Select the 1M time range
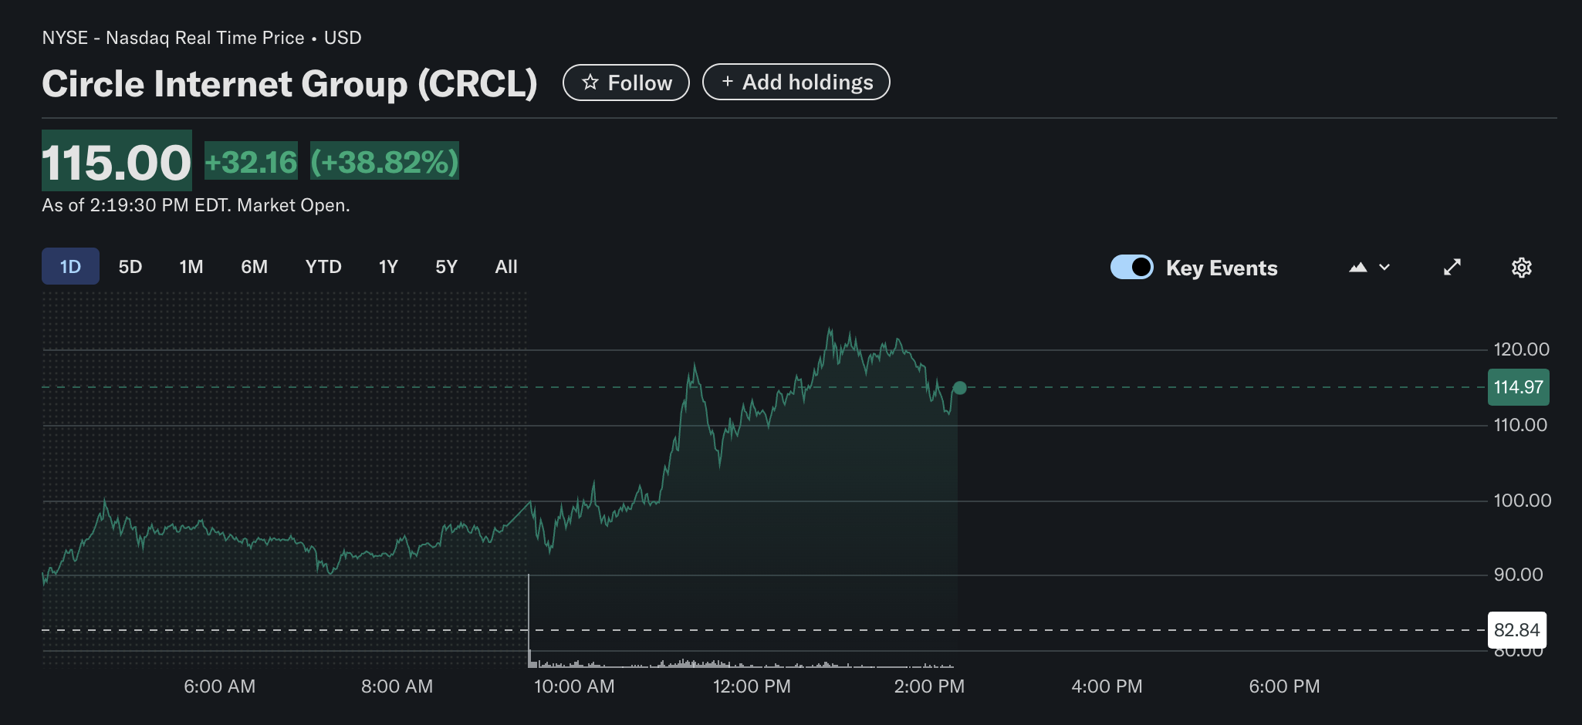1582x725 pixels. pos(191,267)
